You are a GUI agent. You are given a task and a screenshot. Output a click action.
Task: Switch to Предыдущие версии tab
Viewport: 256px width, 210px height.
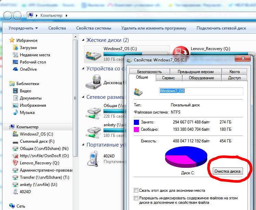click(196, 72)
